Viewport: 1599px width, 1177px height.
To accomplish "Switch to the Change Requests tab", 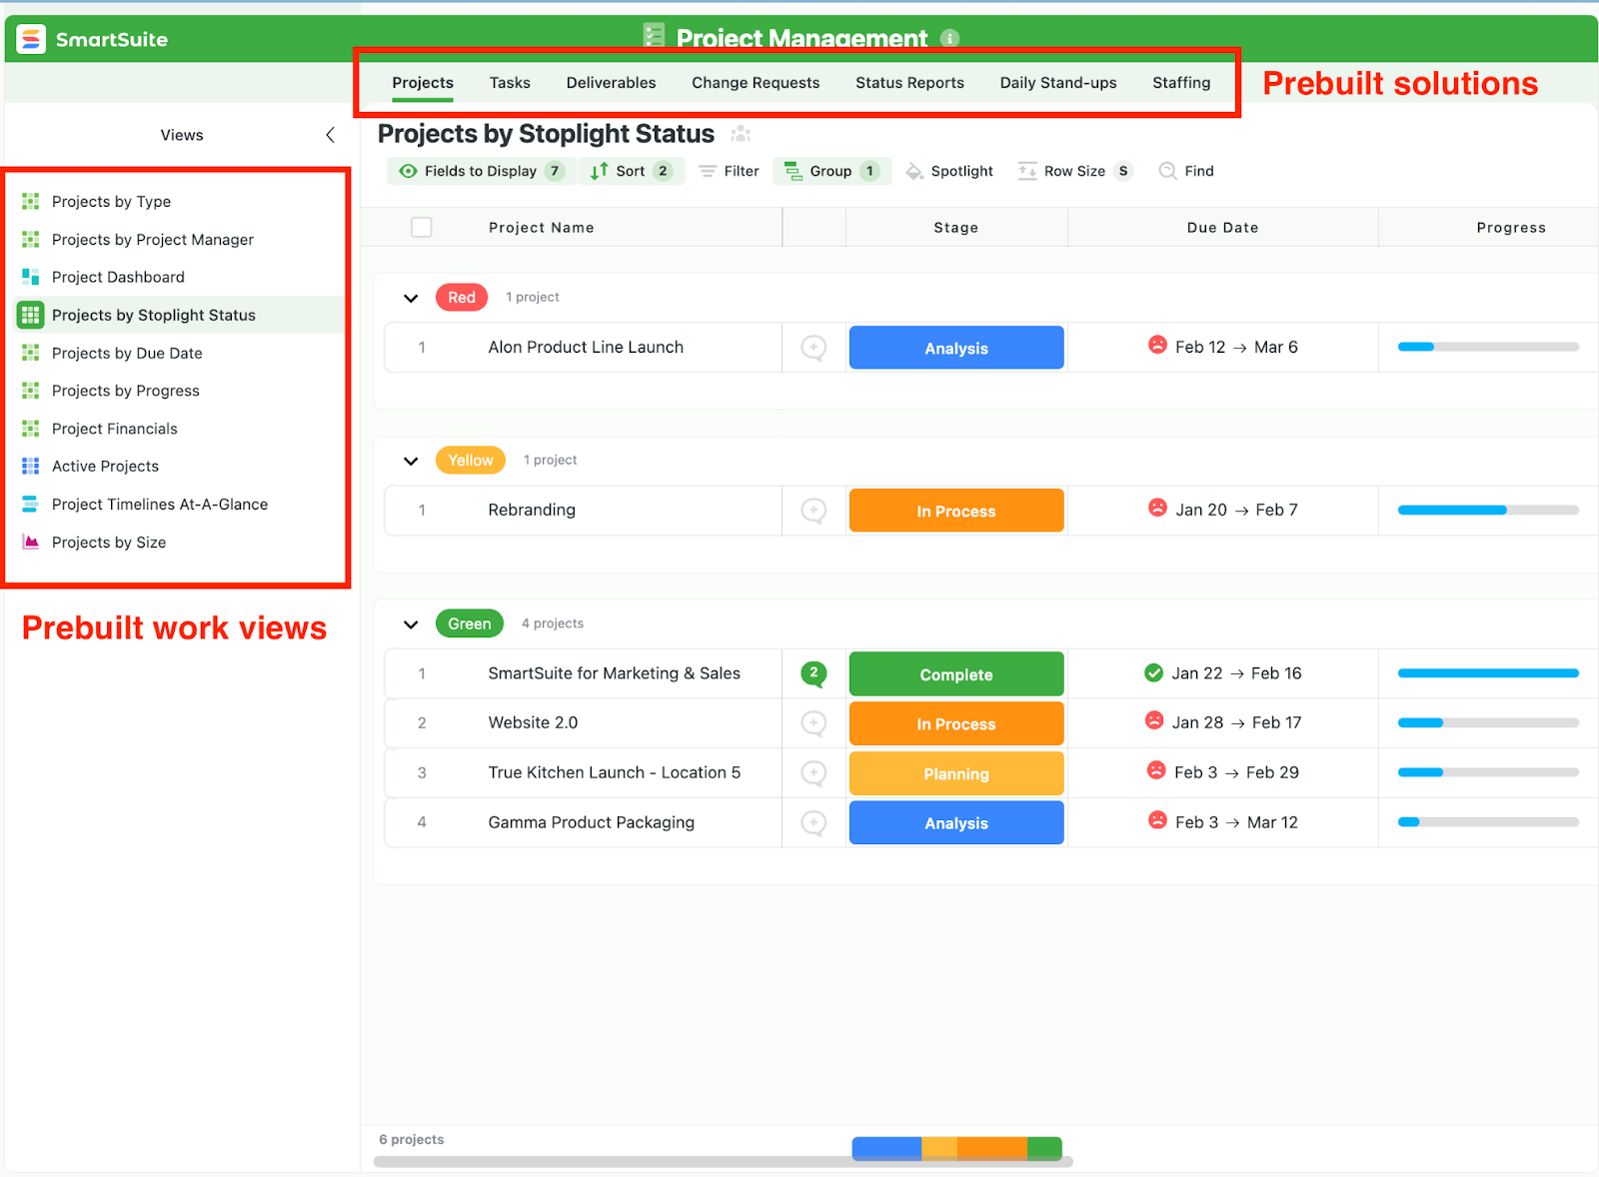I will click(x=756, y=83).
